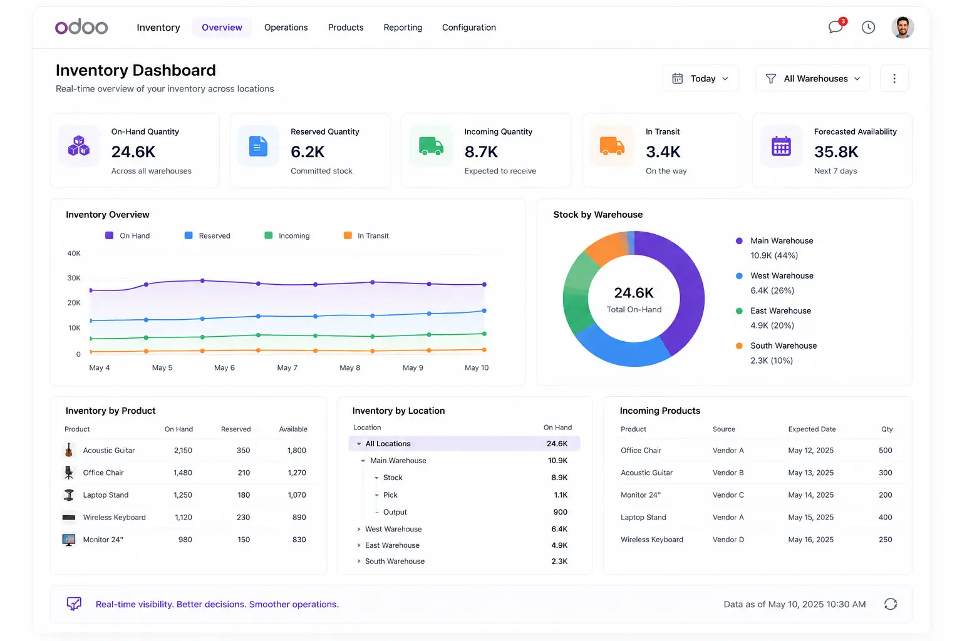Click the On Hand data point at May 6

pyautogui.click(x=202, y=280)
